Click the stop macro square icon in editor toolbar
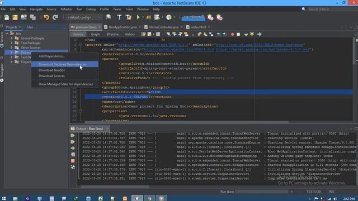Screen dimensions: 358x201 tap(238, 34)
